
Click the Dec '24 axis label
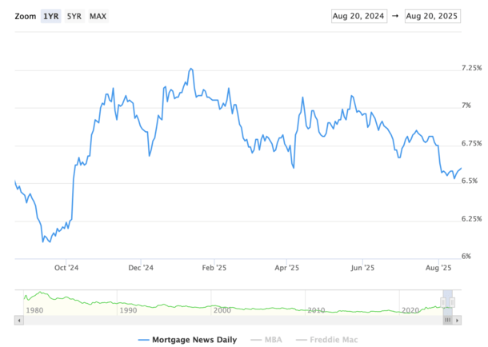(141, 268)
